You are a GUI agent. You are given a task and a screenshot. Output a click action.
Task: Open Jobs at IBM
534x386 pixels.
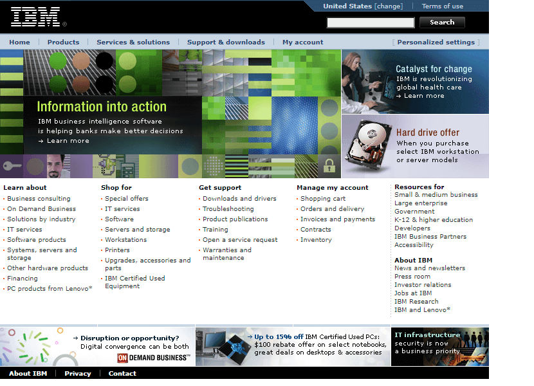(x=413, y=293)
